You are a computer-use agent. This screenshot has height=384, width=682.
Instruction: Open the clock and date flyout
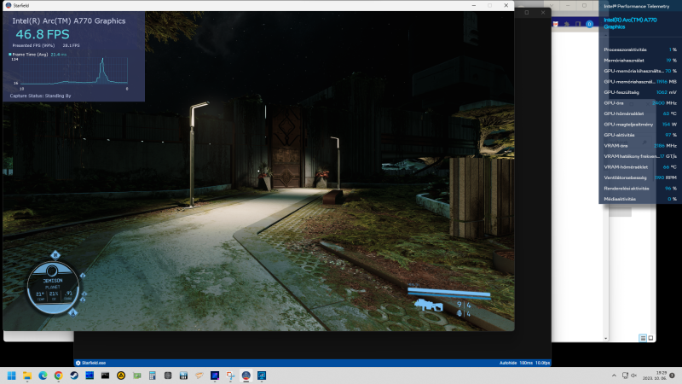[655, 375]
